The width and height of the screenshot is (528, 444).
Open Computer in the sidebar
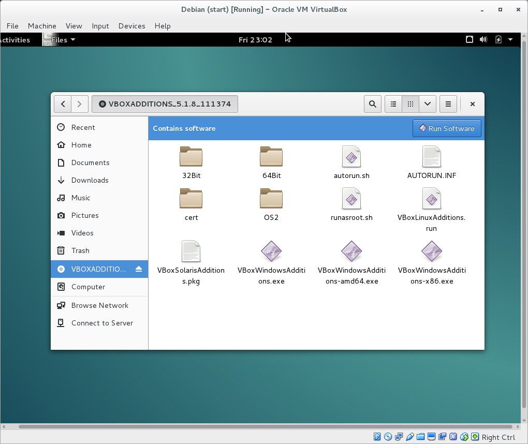[x=99, y=287]
